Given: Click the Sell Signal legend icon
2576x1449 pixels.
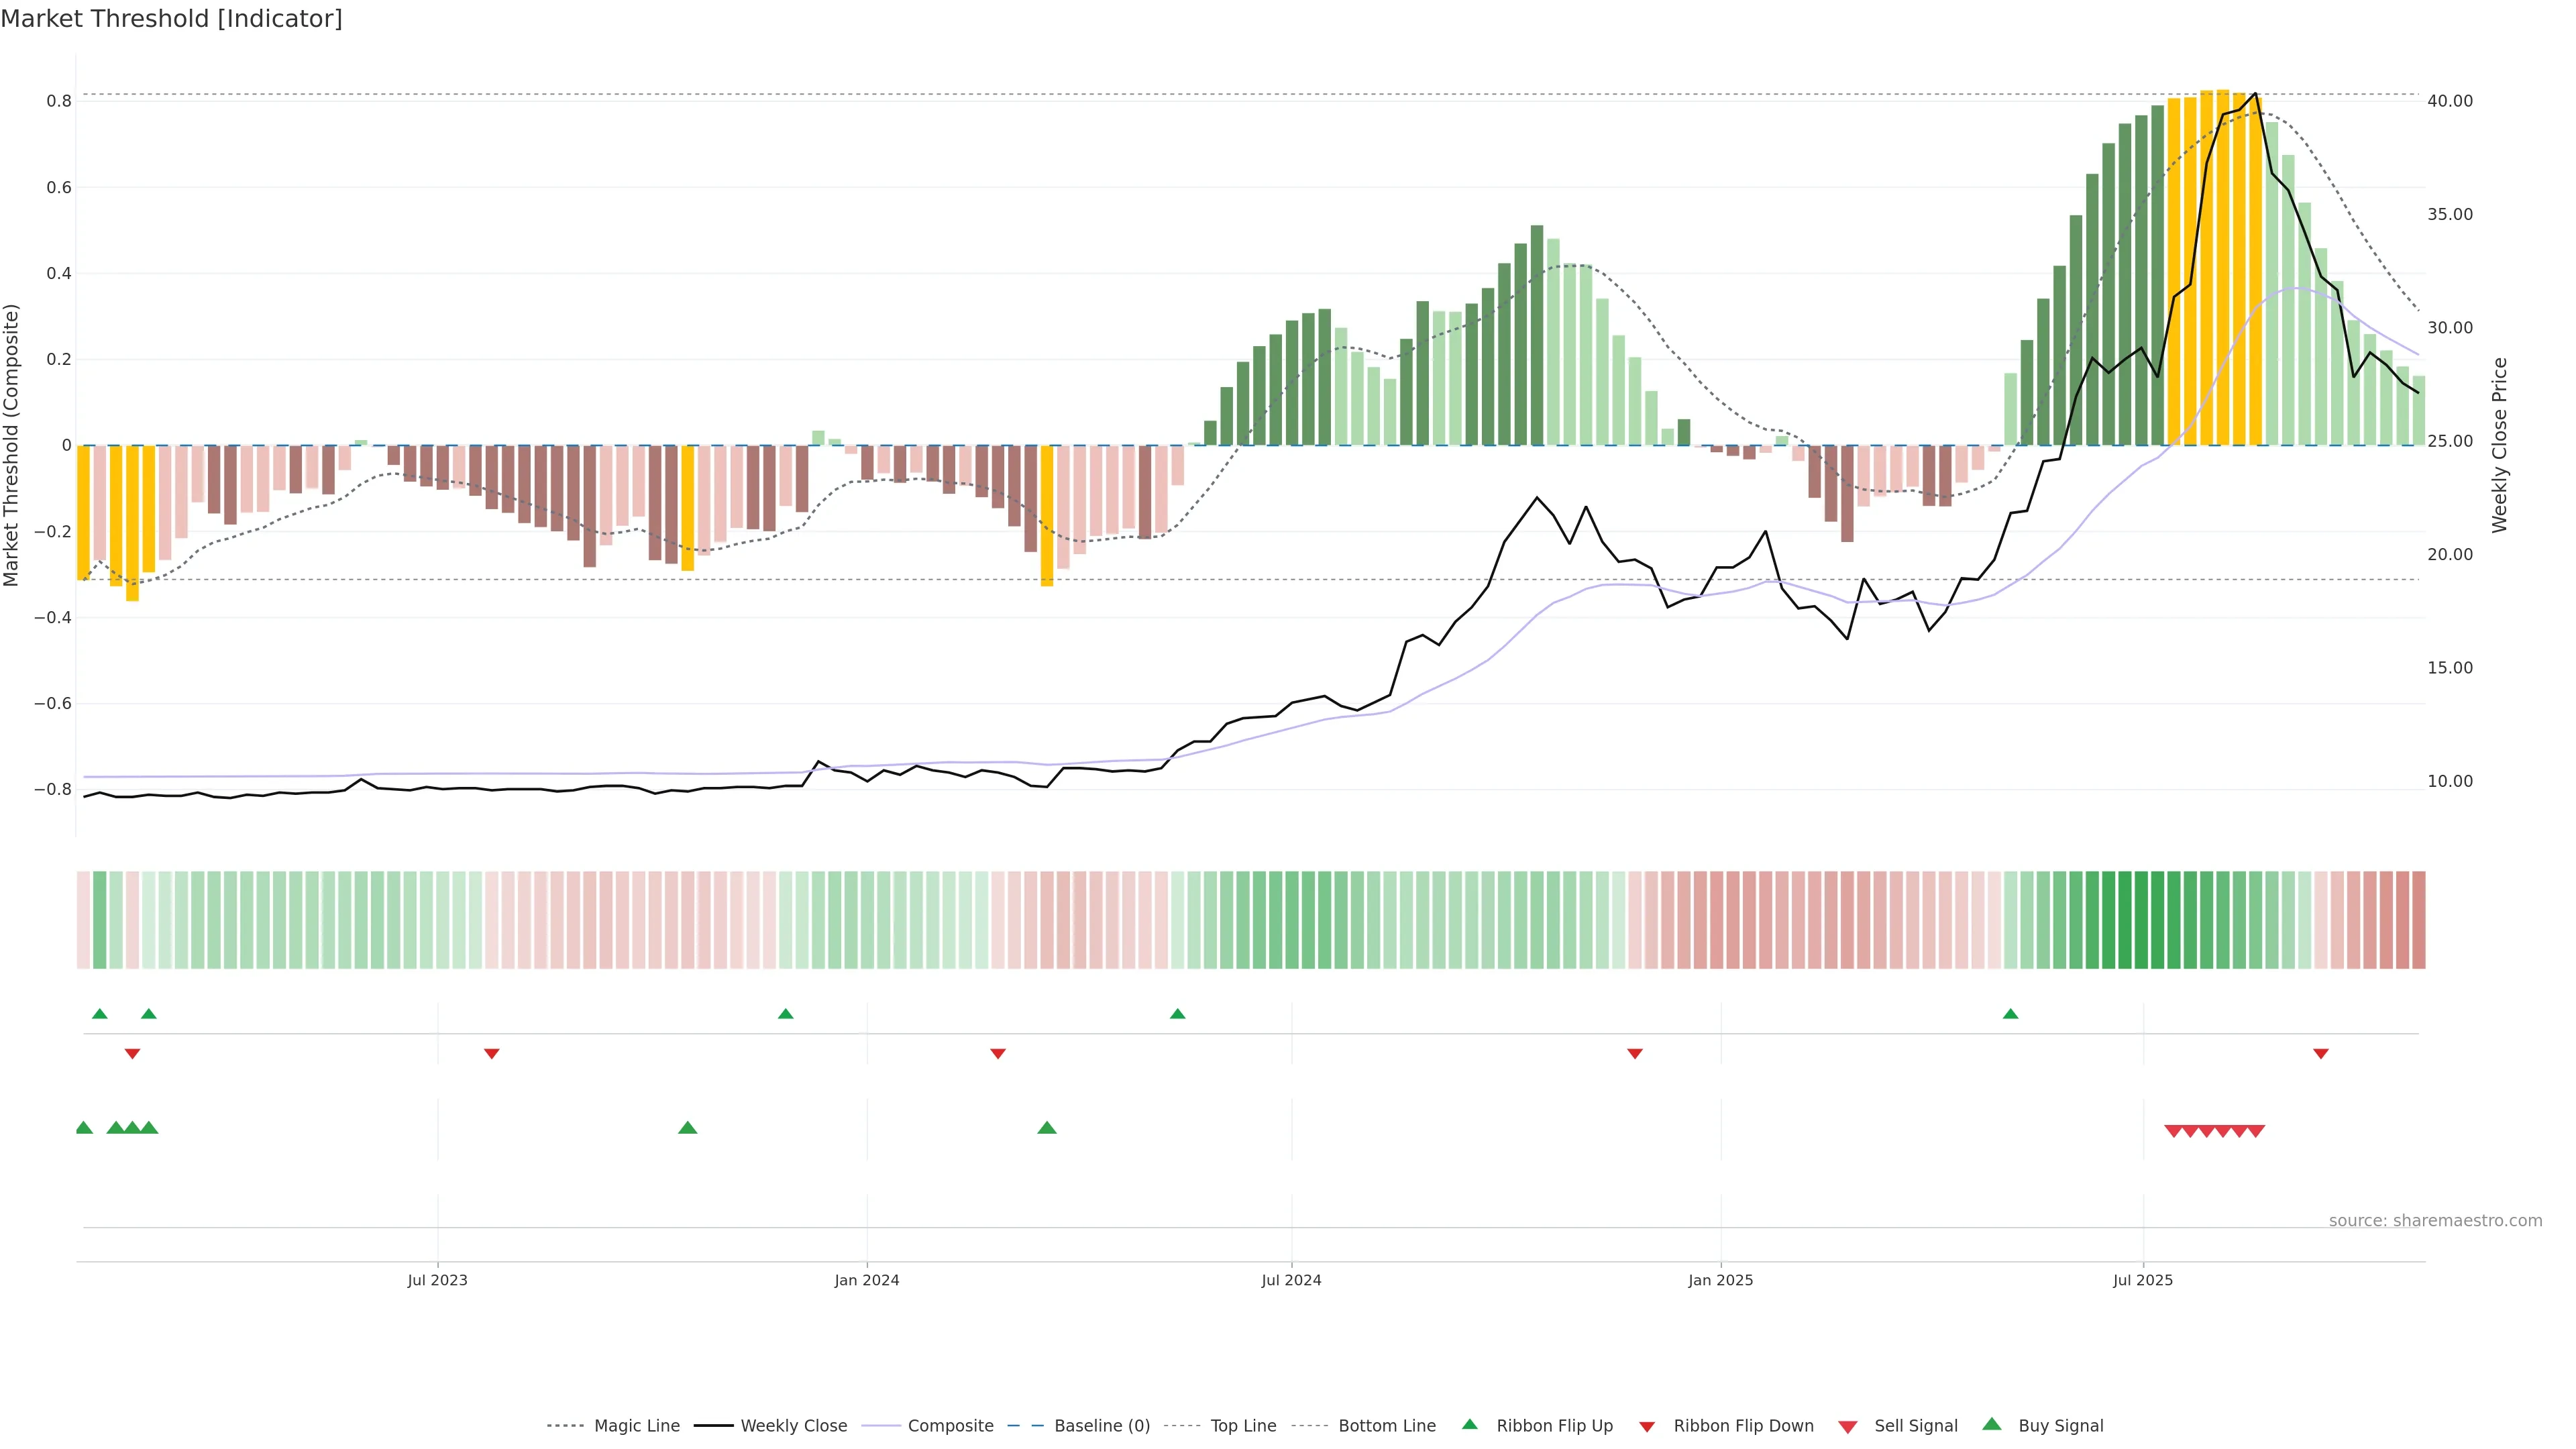Looking at the screenshot, I should pos(1848,1427).
